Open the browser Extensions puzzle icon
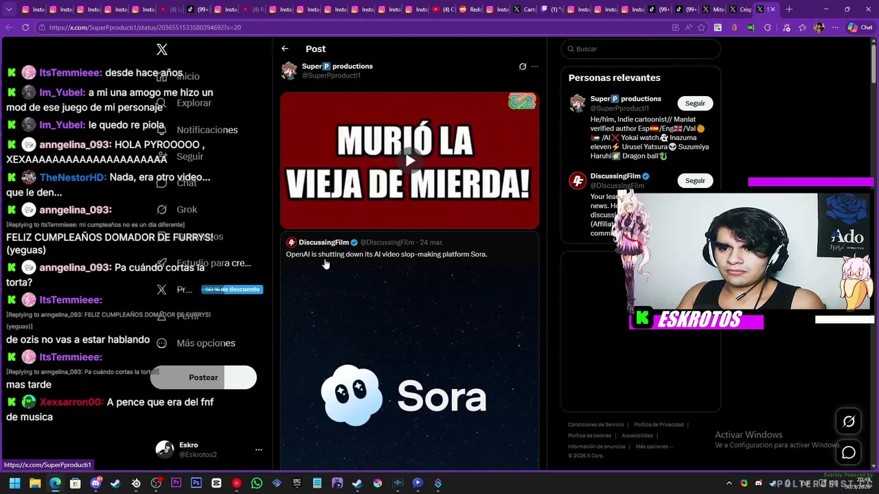The image size is (879, 494). coord(768,27)
